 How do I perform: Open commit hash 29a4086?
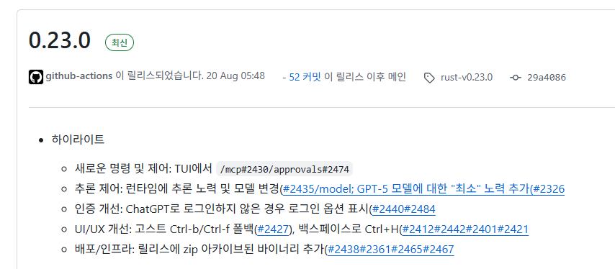click(x=547, y=77)
